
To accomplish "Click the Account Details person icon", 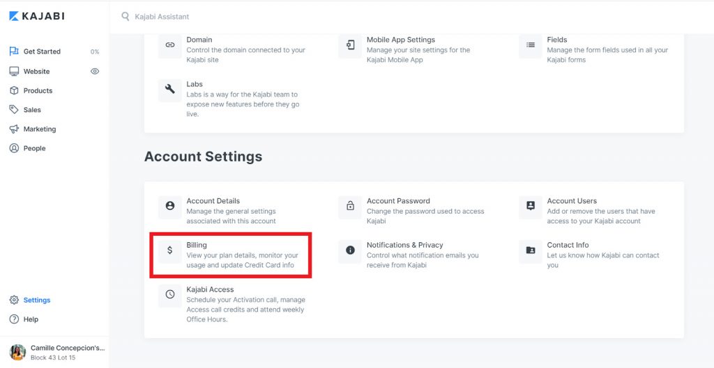I will [x=170, y=207].
